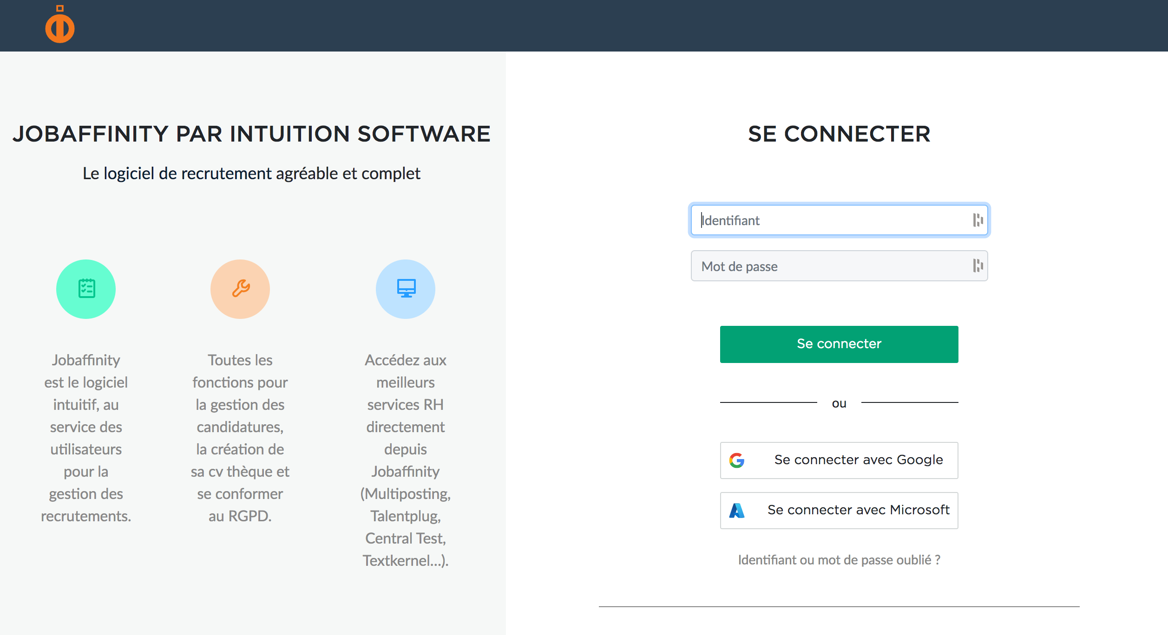Click the Microsoft Azure logo icon
This screenshot has width=1168, height=635.
(737, 510)
